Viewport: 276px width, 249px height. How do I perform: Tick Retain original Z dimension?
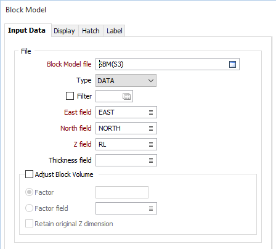coord(29,223)
